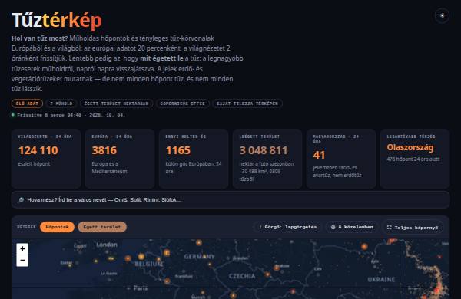461x299 pixels.
Task: Click the locate target icon
Action: pyautogui.click(x=333, y=227)
